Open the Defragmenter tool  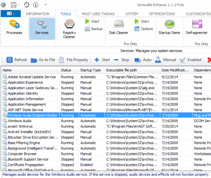[x=197, y=27]
